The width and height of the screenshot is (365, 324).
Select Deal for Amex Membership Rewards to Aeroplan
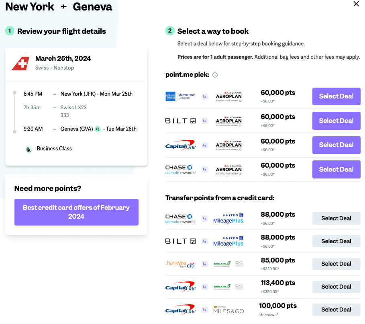click(x=336, y=96)
